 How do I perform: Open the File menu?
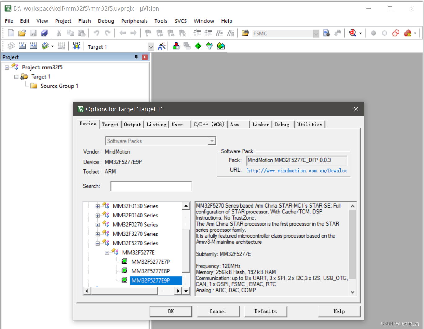point(9,21)
